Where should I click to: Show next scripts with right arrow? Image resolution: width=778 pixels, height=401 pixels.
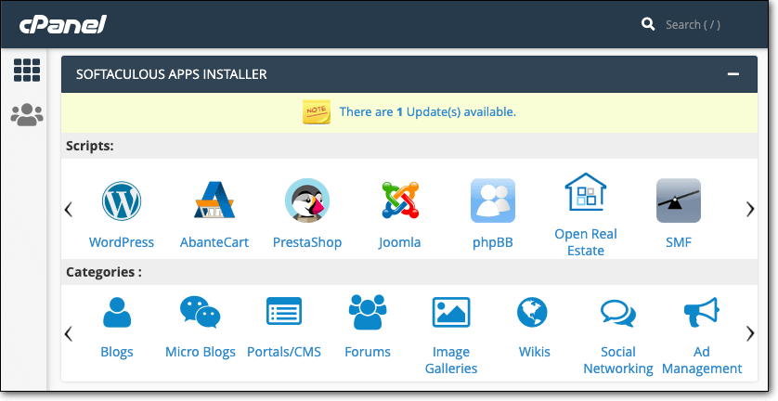pyautogui.click(x=750, y=210)
